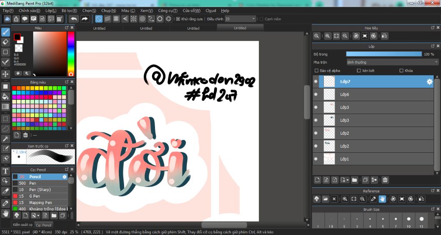Float the Lớp layer panel

pyautogui.click(x=433, y=46)
